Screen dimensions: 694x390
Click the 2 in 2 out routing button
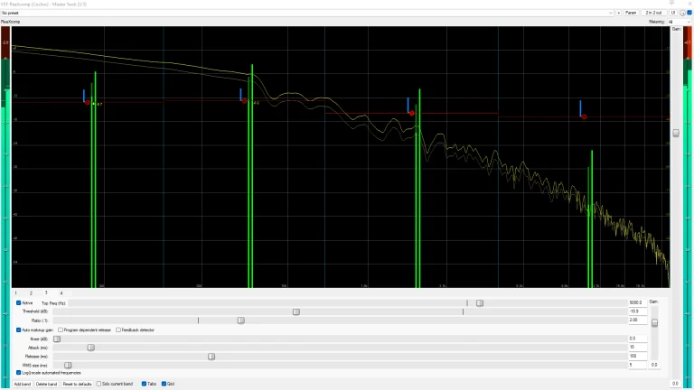tap(653, 13)
